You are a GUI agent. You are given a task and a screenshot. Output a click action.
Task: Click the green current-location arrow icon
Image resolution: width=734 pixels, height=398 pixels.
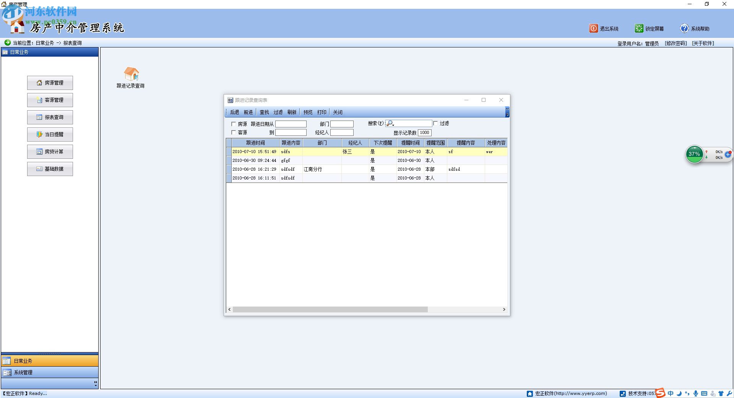click(x=7, y=42)
